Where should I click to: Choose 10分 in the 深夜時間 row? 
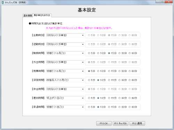101,80
